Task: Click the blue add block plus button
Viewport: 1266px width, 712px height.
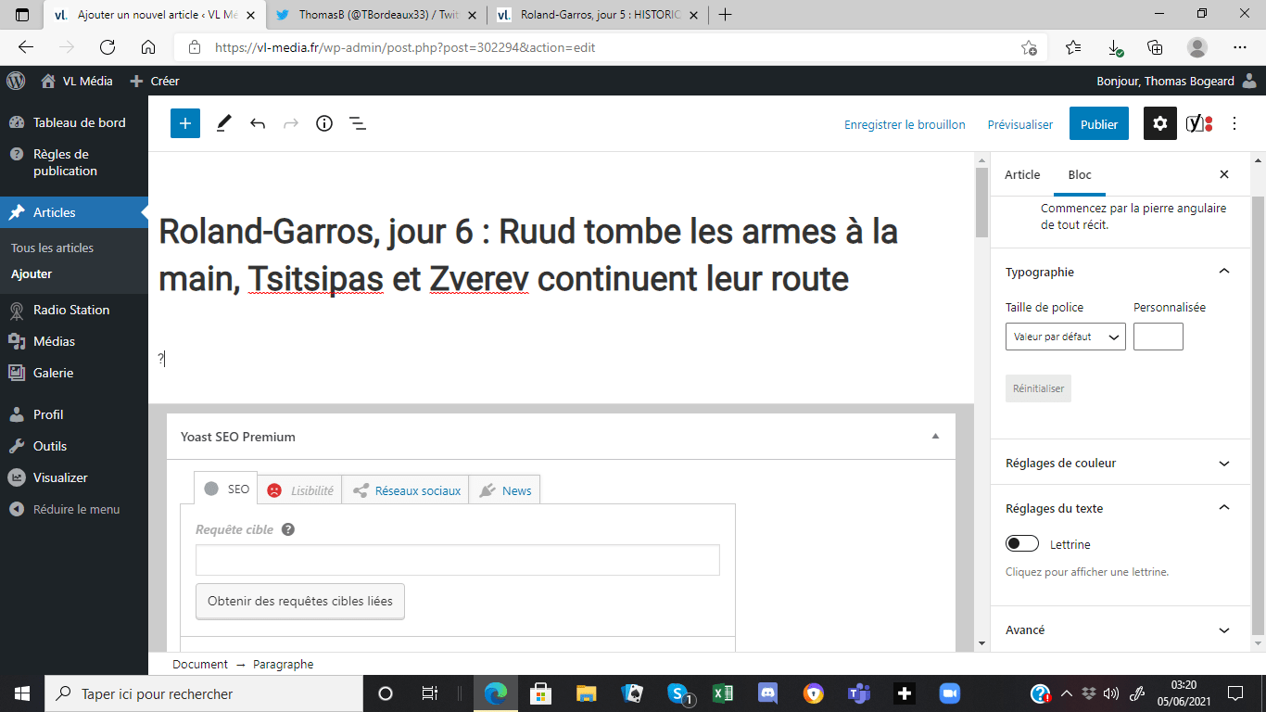Action: point(185,123)
